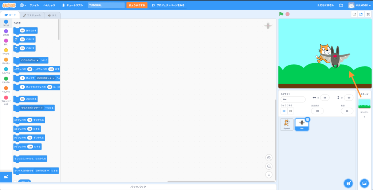Image resolution: width=373 pixels, height=190 pixels.
Task: Select the みため purple category circle
Action: coord(6,31)
